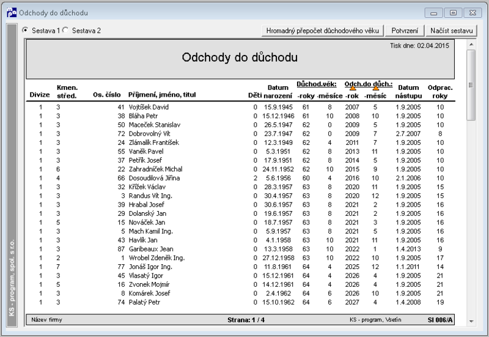Select the row Vaněk Pavel

tap(240, 151)
